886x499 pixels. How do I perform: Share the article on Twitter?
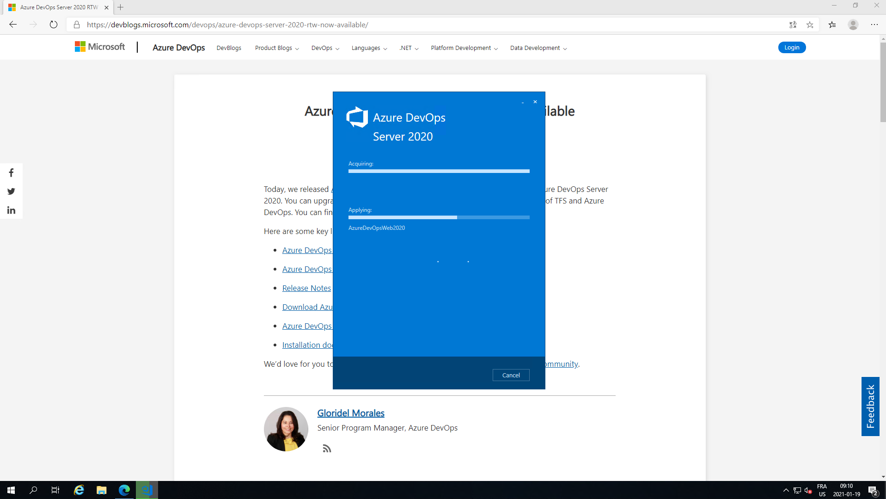tap(11, 191)
